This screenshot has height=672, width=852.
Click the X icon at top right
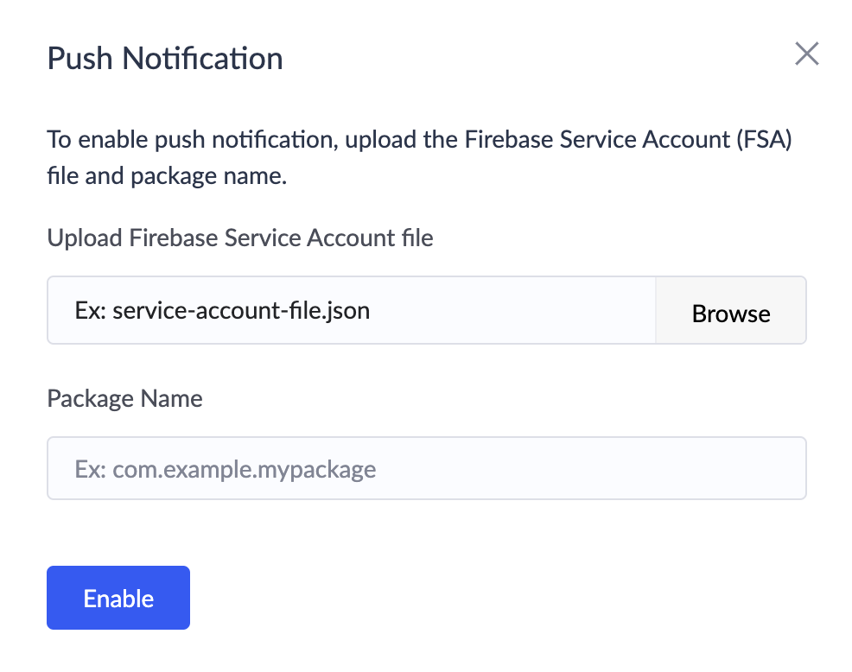pyautogui.click(x=806, y=54)
